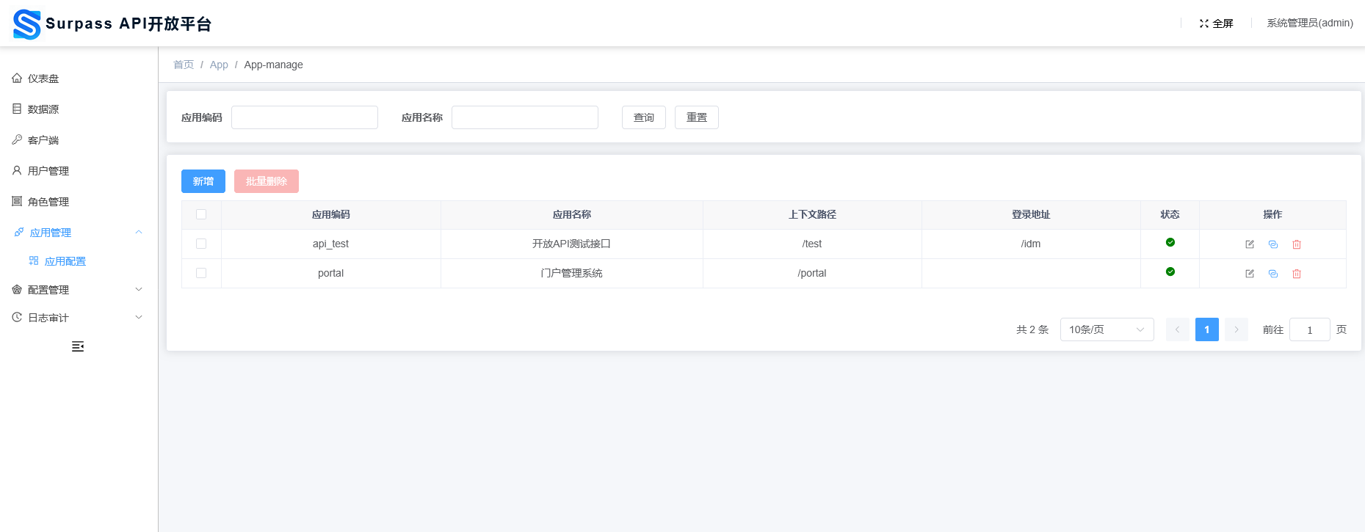The image size is (1365, 532).
Task: Focus the 应用编码 search field
Action: click(x=305, y=117)
